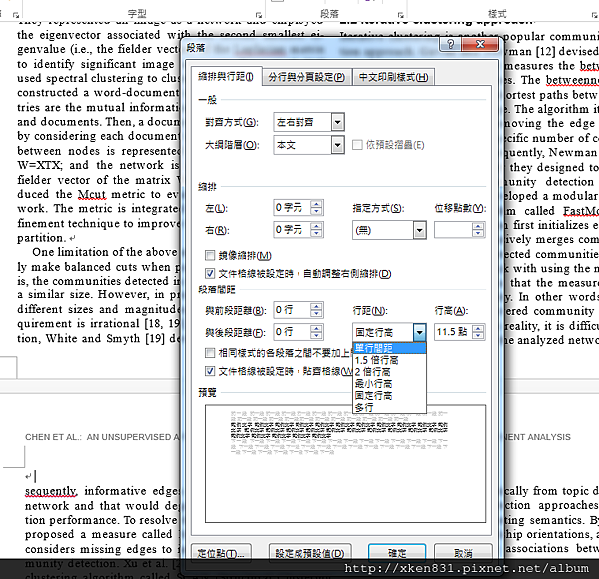The image size is (599, 579).
Task: Select 多行 from line spacing list
Action: pos(389,407)
